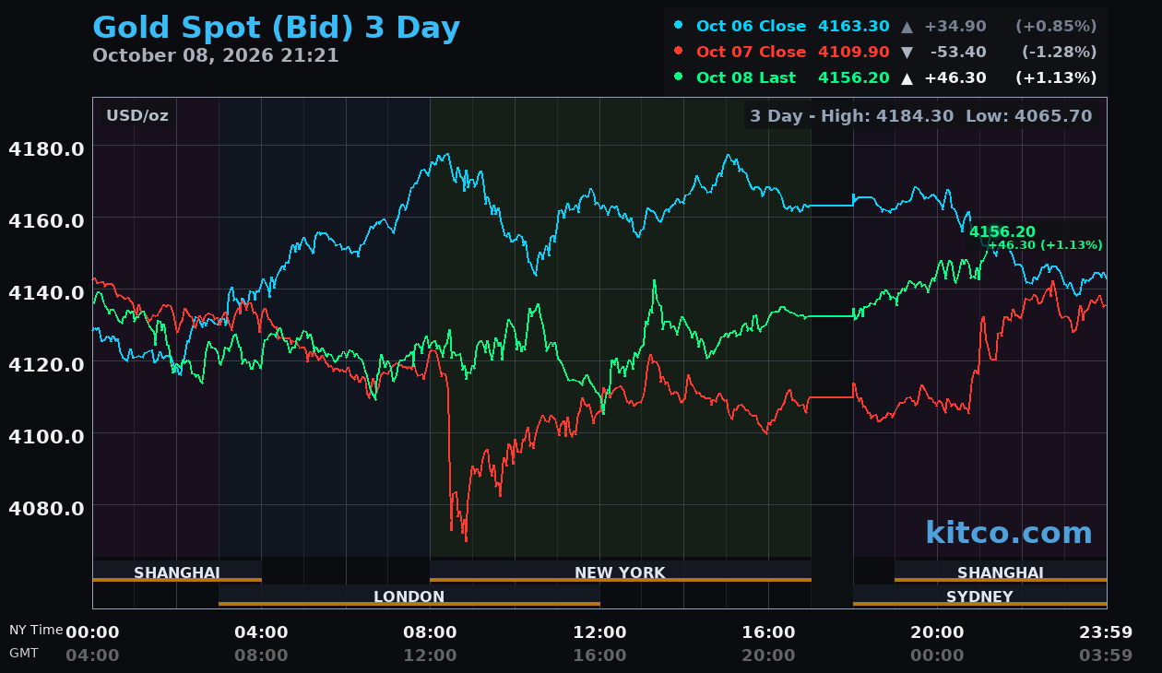Click the +34.90 change value

click(955, 26)
